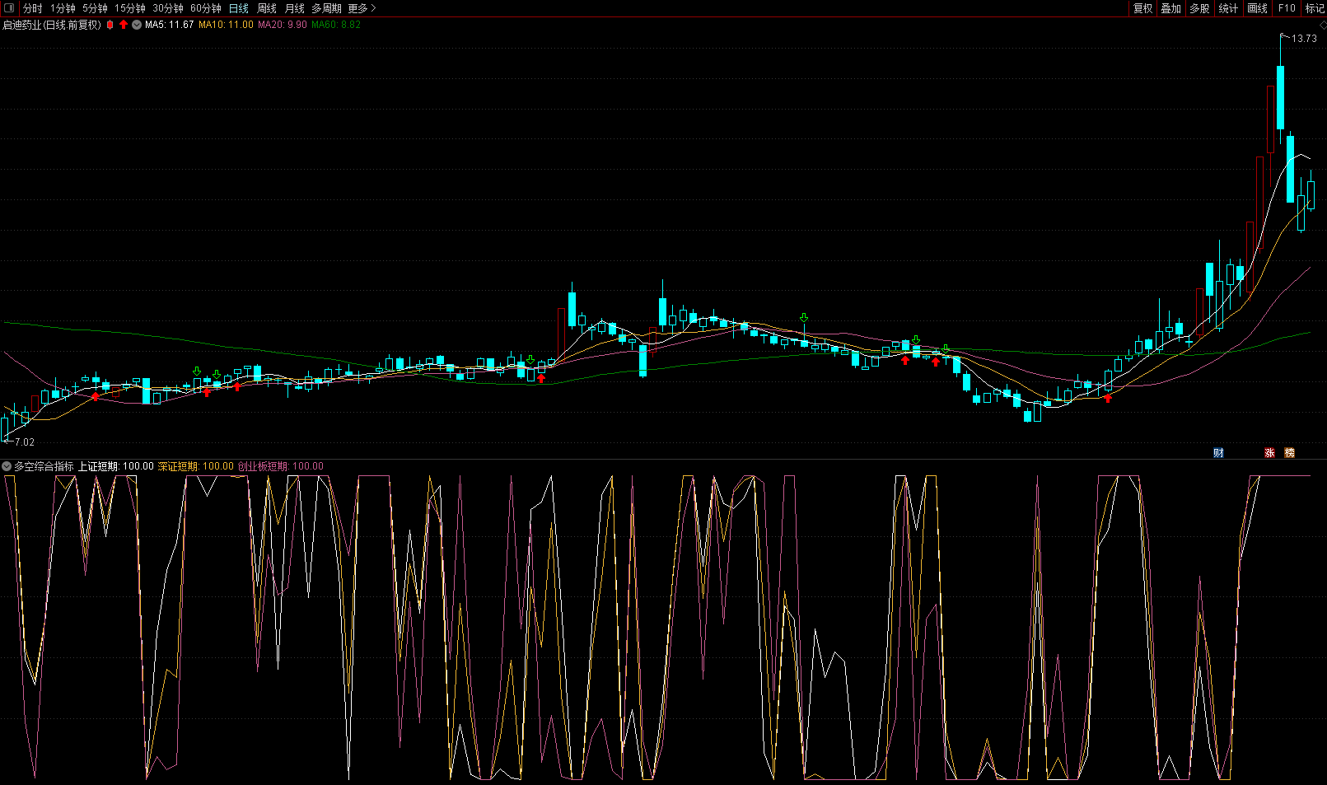Viewport: 1327px width, 785px height.
Task: Open the F10 company info
Action: 1287,8
